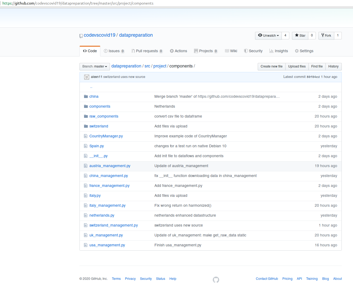Open repository Settings tab

[x=304, y=51]
